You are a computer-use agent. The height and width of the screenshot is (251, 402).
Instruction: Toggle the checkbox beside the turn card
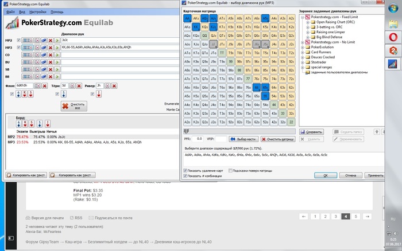coord(57,94)
